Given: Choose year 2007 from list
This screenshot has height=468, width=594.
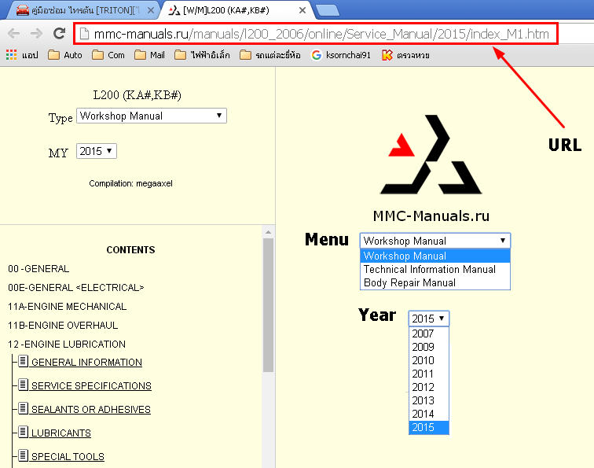Looking at the screenshot, I should [429, 333].
